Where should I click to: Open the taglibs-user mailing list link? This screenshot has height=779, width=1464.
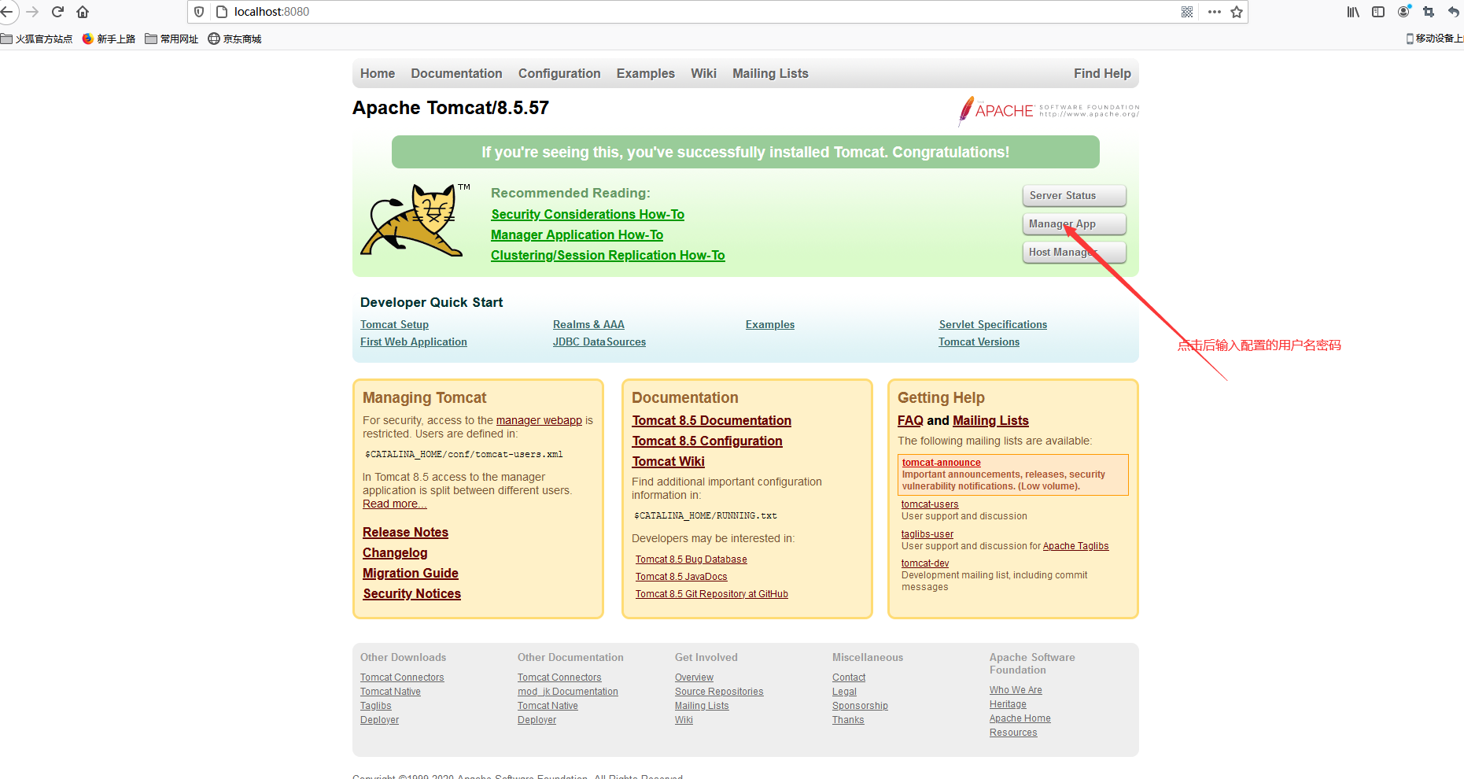click(927, 534)
